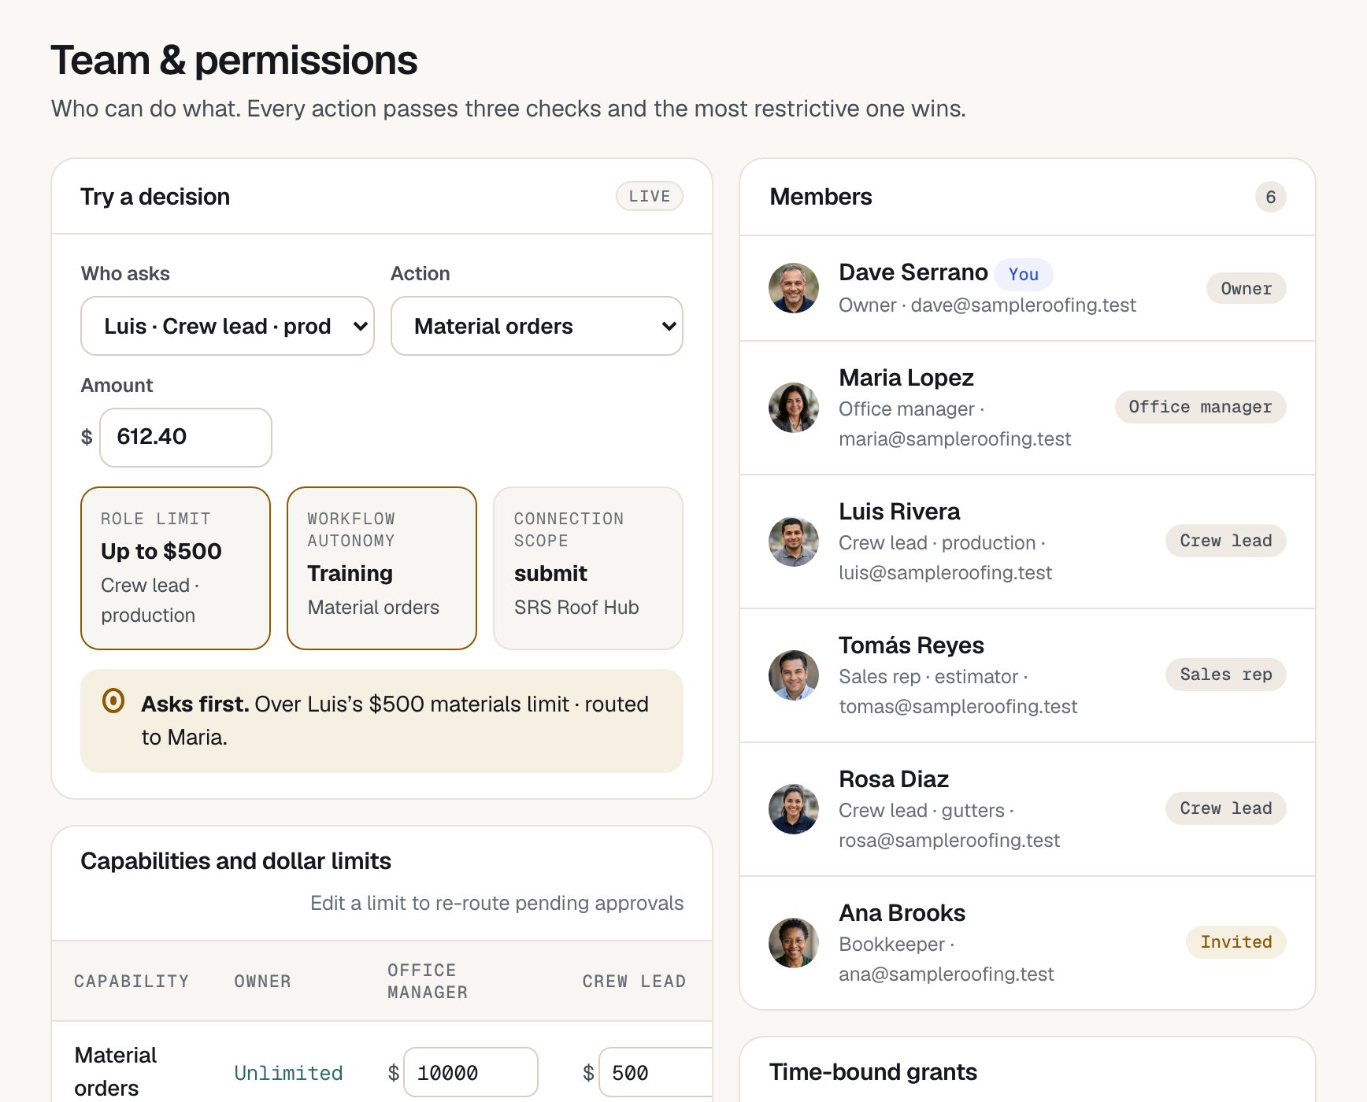
Task: Click Maria Lopez's avatar
Action: [x=794, y=408]
